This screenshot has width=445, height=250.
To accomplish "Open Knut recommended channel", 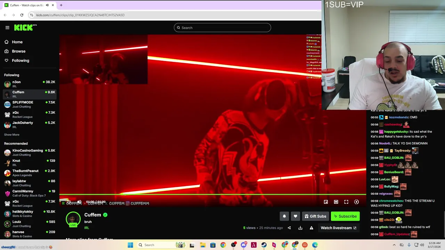I will tap(30, 162).
